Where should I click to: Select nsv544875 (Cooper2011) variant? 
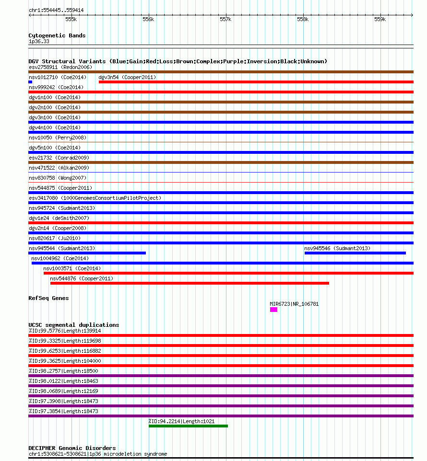click(60, 188)
